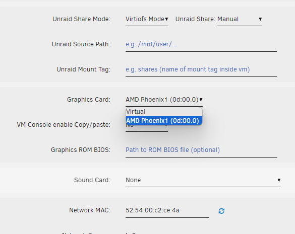Viewport: 295px width, 234px height.
Task: Click the Network MAC label text
Action: coord(90,210)
